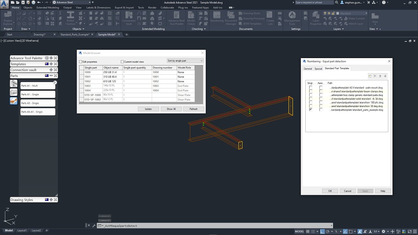The height and width of the screenshot is (235, 418).
Task: Click the customization wrench on command line
Action: coord(94,226)
